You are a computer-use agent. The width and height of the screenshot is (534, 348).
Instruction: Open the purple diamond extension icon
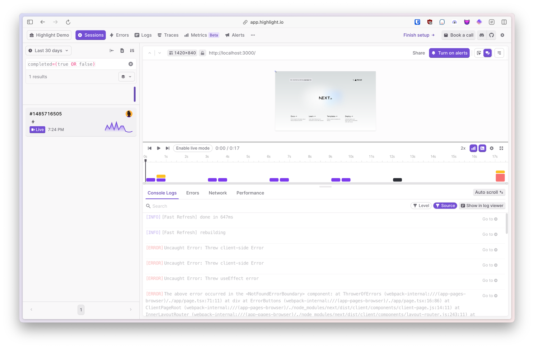click(479, 22)
